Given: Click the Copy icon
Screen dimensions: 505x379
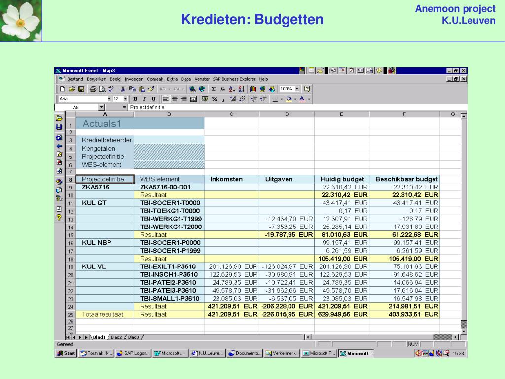Looking at the screenshot, I should (132, 89).
